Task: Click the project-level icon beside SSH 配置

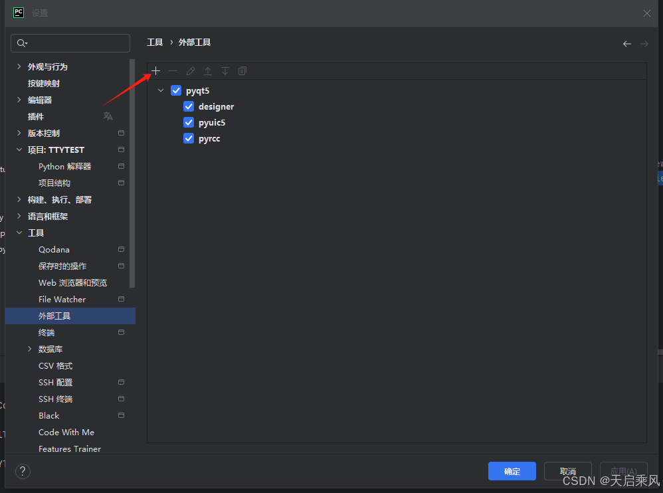Action: pyautogui.click(x=122, y=382)
